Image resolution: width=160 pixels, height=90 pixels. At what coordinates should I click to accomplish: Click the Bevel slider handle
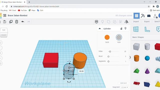click(x=108, y=56)
